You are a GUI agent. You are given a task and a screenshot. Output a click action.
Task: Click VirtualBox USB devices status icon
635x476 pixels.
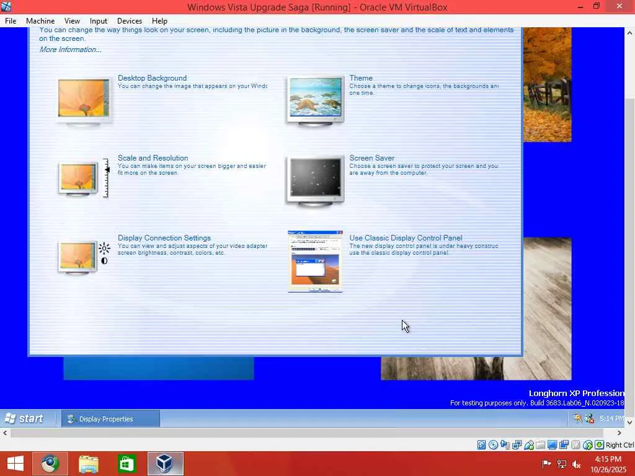tap(529, 445)
